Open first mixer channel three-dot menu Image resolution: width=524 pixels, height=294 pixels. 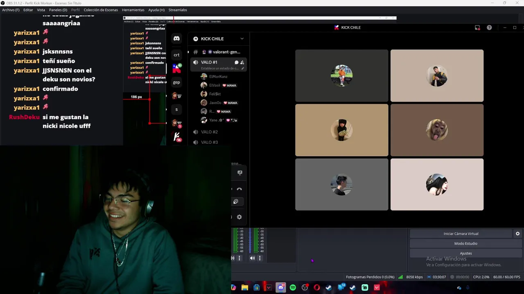(239, 258)
